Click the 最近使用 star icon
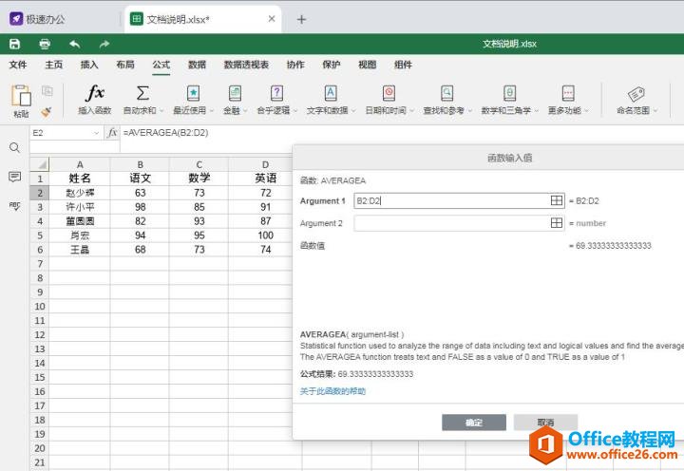The width and height of the screenshot is (684, 471). [193, 93]
